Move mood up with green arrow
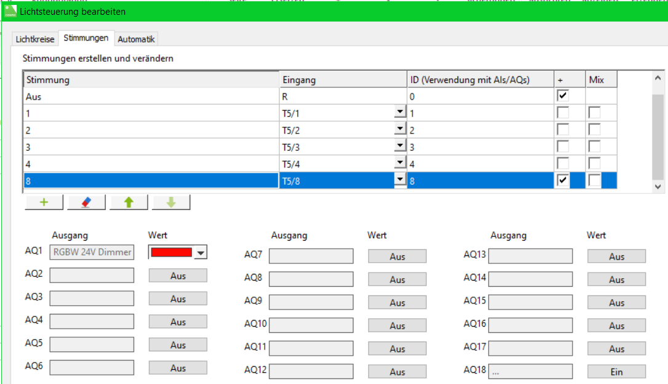The width and height of the screenshot is (668, 384). pos(128,202)
